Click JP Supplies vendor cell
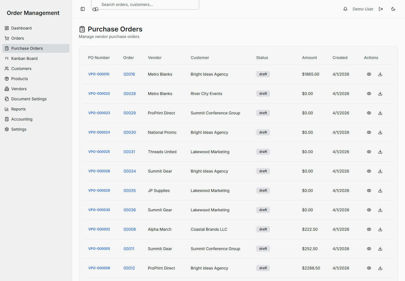 click(159, 191)
